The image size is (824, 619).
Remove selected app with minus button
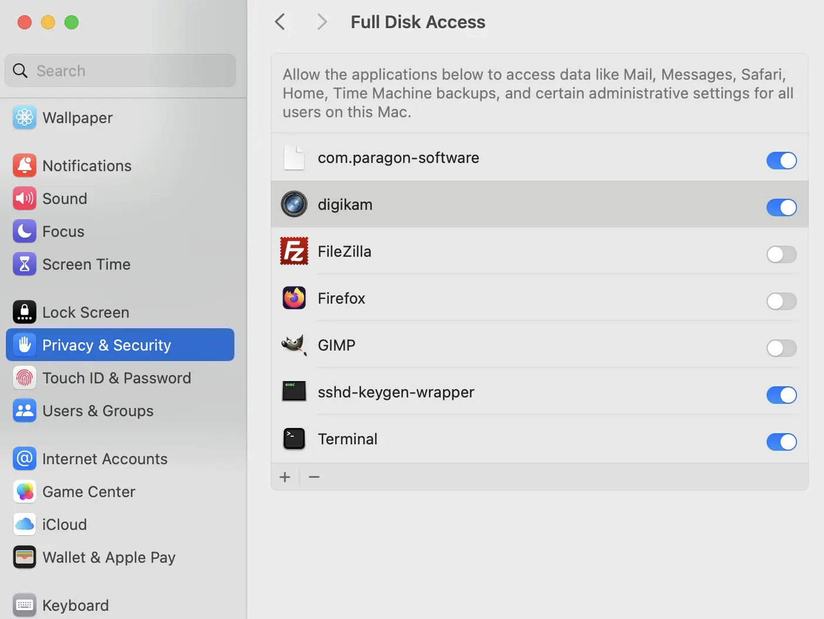click(x=314, y=477)
